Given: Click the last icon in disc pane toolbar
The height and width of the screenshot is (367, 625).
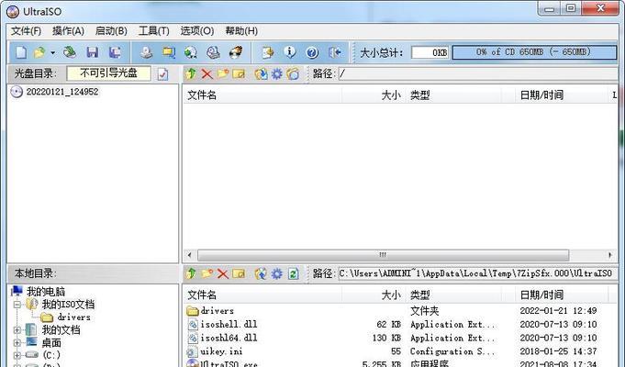Looking at the screenshot, I should [x=293, y=73].
